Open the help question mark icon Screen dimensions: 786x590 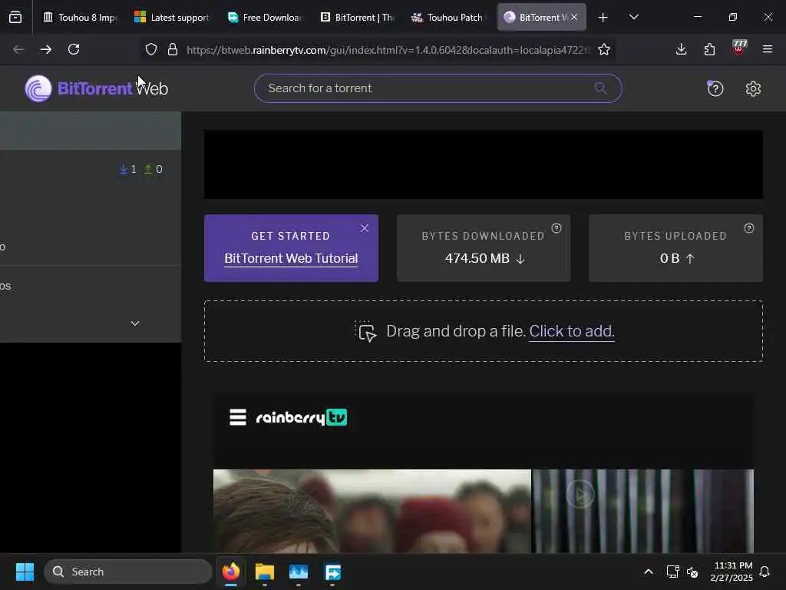point(715,88)
